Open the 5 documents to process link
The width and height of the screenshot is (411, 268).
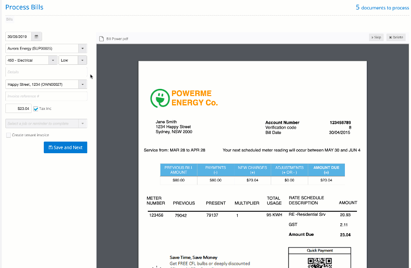click(x=382, y=8)
